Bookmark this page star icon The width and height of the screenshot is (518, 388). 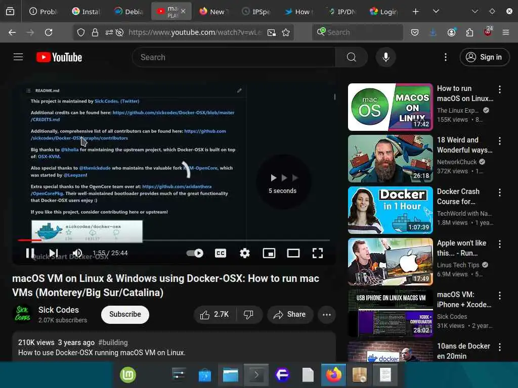(x=286, y=32)
